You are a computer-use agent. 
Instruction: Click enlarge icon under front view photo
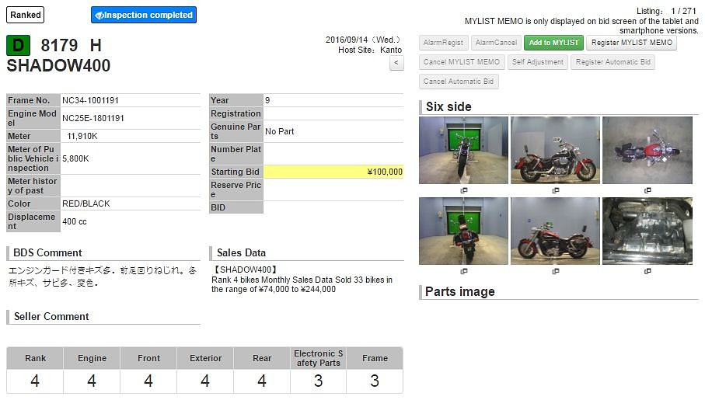pyautogui.click(x=464, y=190)
